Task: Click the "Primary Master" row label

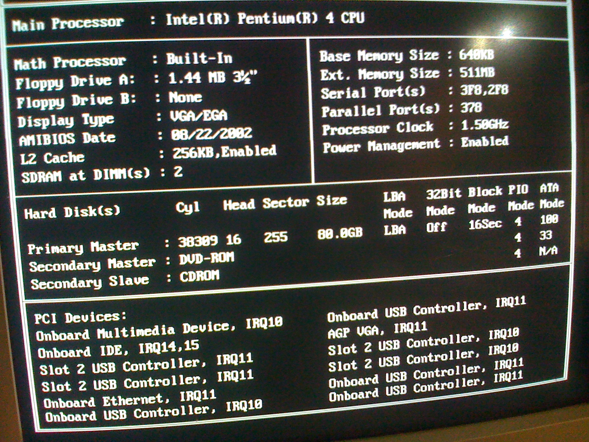Action: [x=83, y=247]
